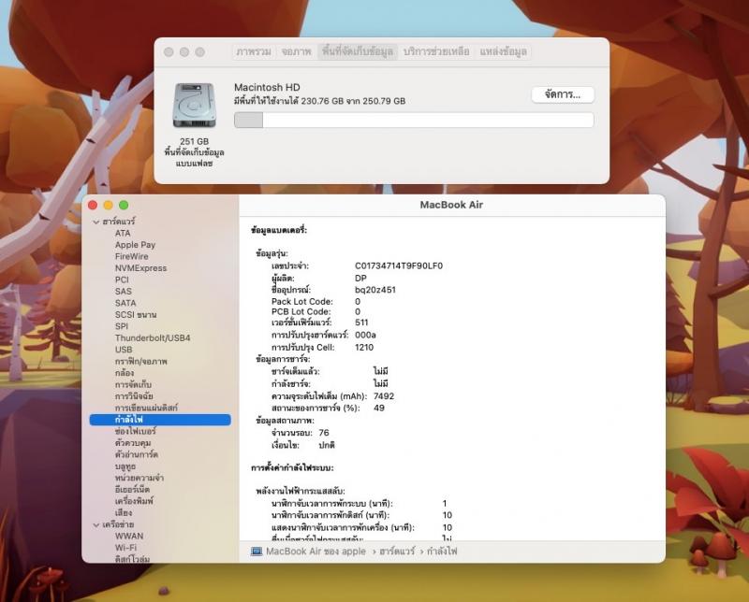Select บลูทูธ in the sidebar
The width and height of the screenshot is (749, 602).
tap(125, 466)
